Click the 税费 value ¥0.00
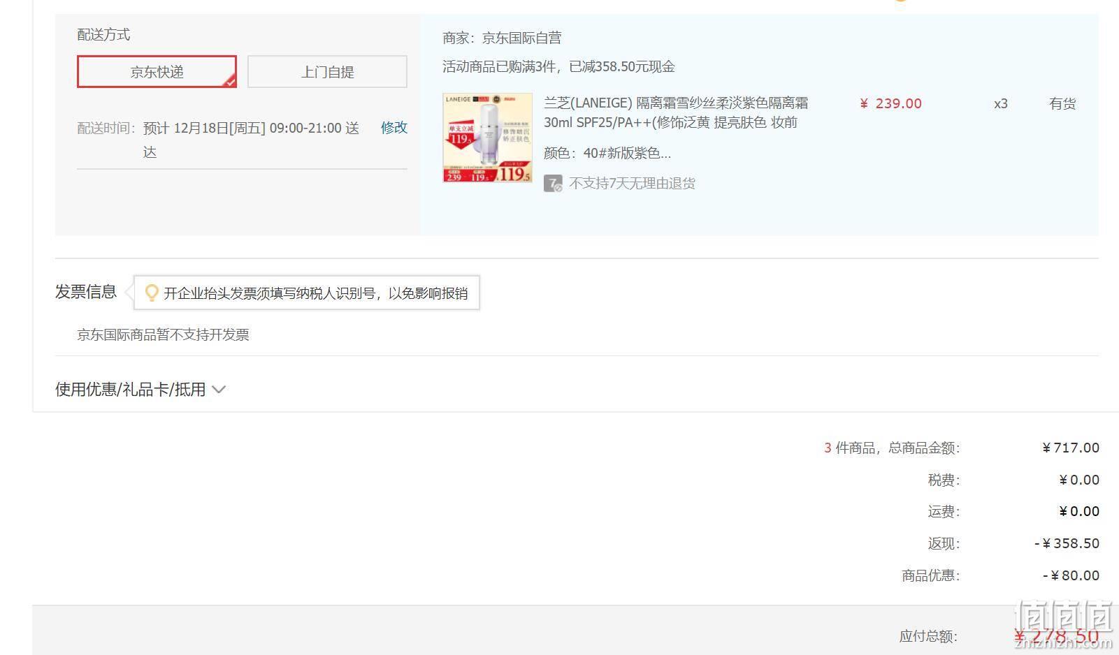1119x655 pixels. point(1079,480)
